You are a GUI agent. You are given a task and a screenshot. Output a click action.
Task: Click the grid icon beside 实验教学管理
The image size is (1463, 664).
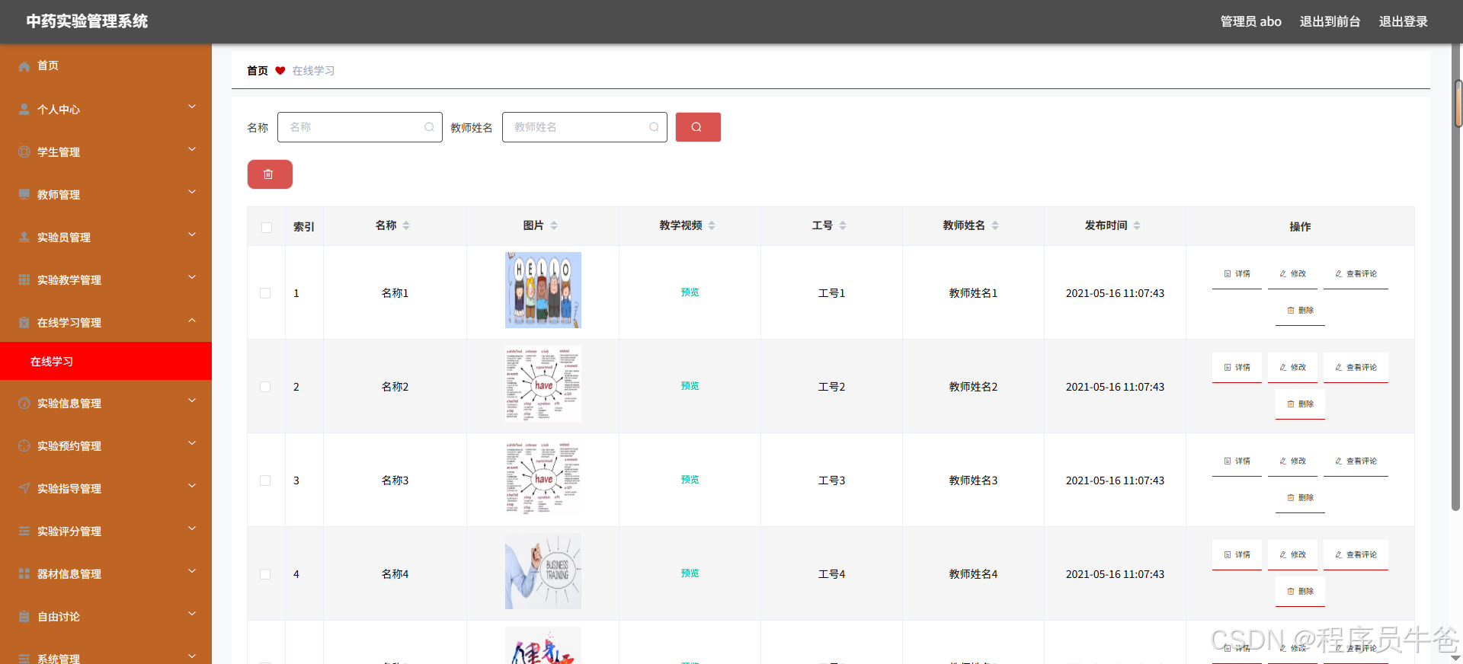pos(24,279)
